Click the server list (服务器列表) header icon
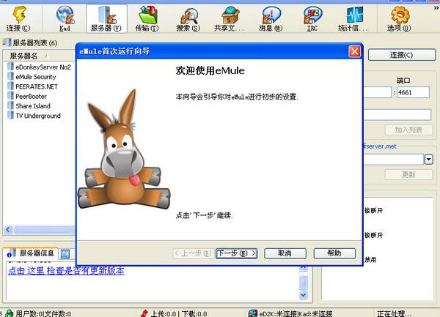The image size is (440, 317). click(x=7, y=42)
